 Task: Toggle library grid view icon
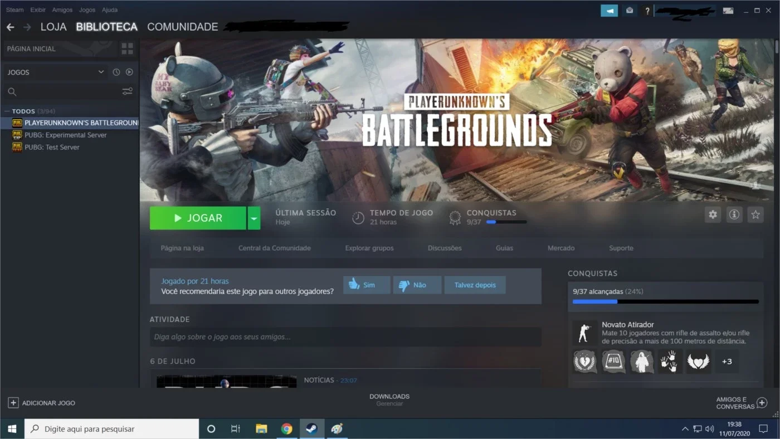pos(127,48)
